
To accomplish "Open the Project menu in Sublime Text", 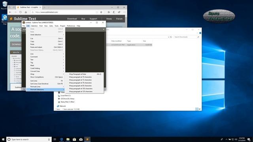I will point(62,26).
